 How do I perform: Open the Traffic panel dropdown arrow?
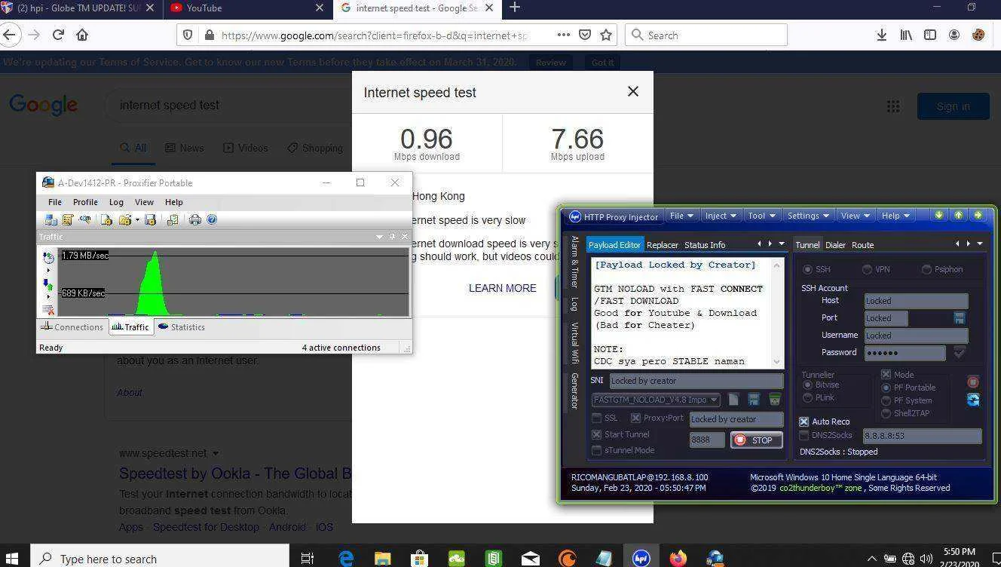click(379, 237)
